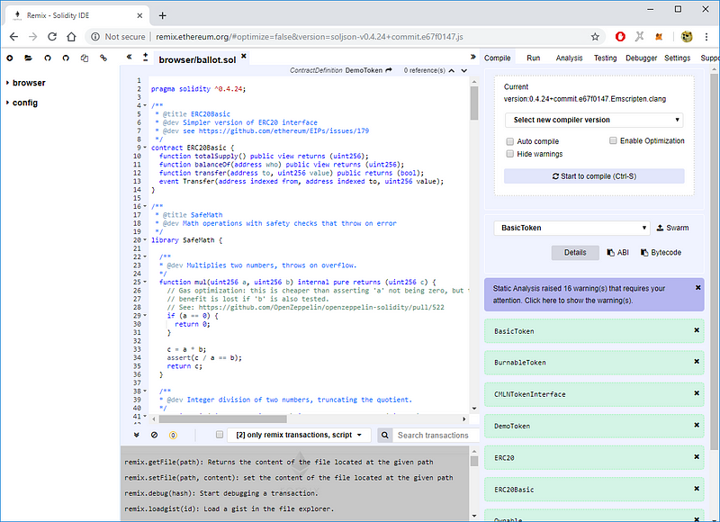This screenshot has height=522, width=720.
Task: Click the right panel vertical scrollbar
Action: pyautogui.click(x=714, y=262)
